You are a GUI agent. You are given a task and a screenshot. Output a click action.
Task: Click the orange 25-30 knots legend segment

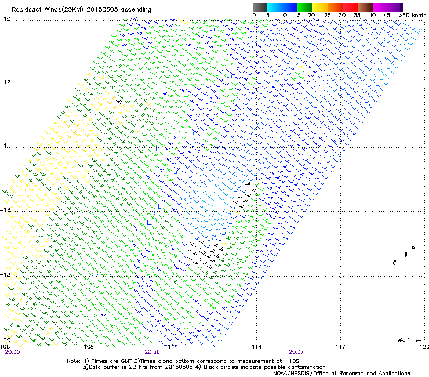click(335, 7)
